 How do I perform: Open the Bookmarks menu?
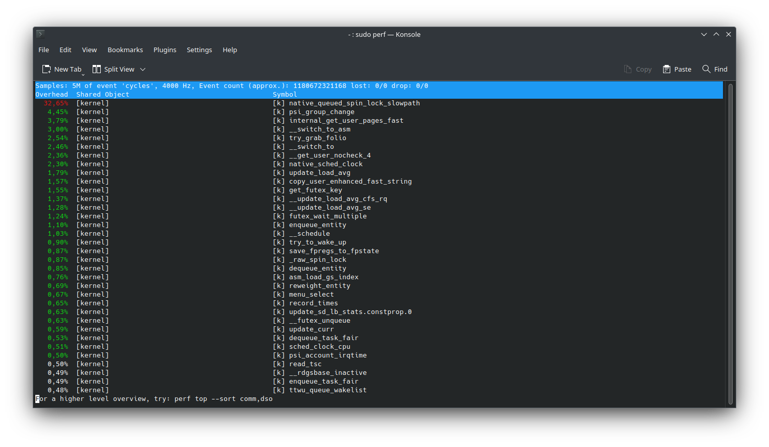click(x=125, y=50)
